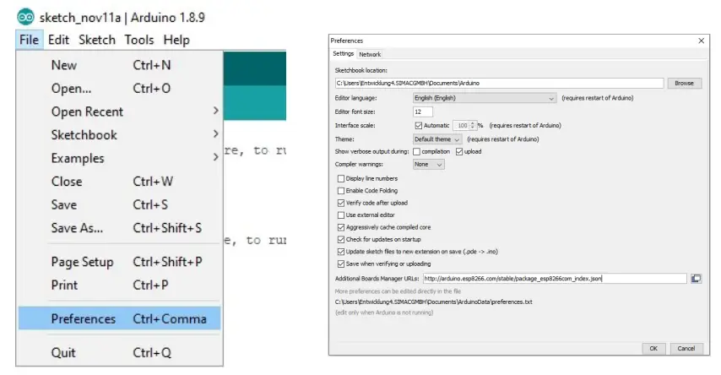This screenshot has height=375, width=721.
Task: Toggle Update sketch files to new extension
Action: tap(341, 252)
